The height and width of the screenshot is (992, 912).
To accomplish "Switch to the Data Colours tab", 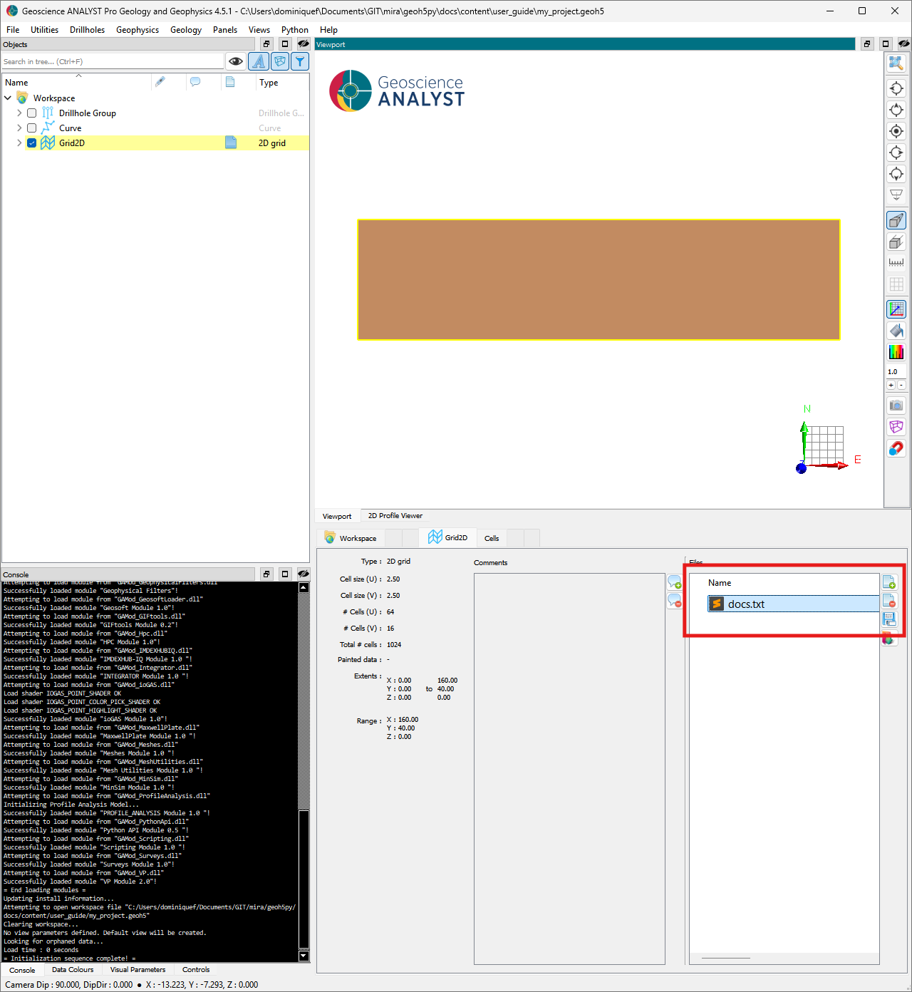I will tap(73, 970).
